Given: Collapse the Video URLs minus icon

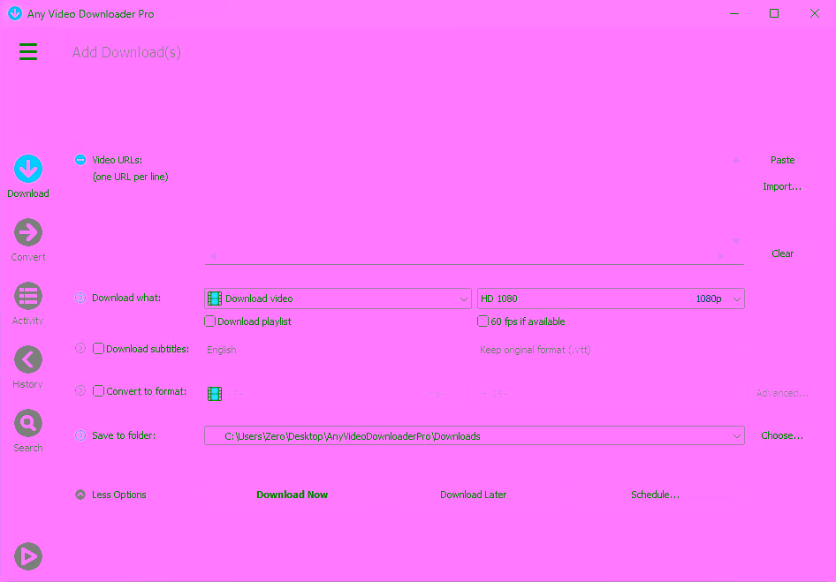Looking at the screenshot, I should [x=80, y=160].
